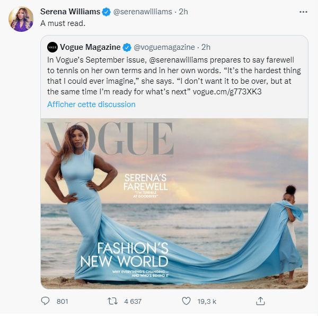This screenshot has height=316, width=318.
Task: Retweet this post using the retweet icon
Action: click(112, 301)
